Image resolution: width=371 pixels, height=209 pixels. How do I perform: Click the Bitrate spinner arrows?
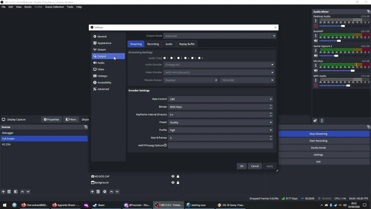pyautogui.click(x=271, y=107)
